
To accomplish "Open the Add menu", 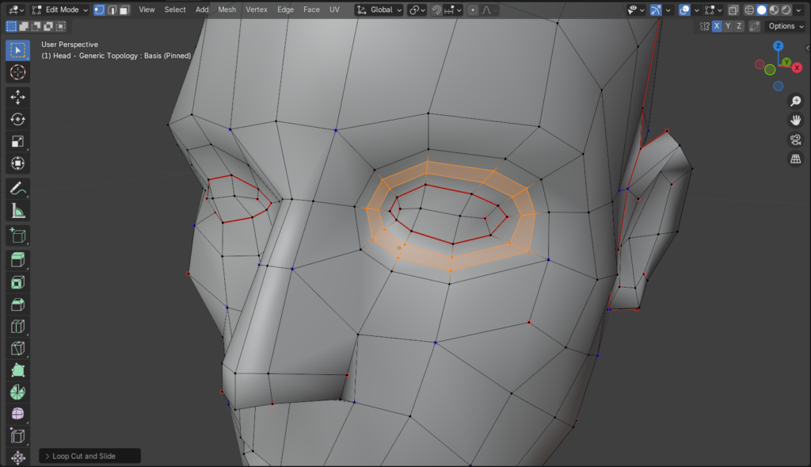I will (x=202, y=10).
